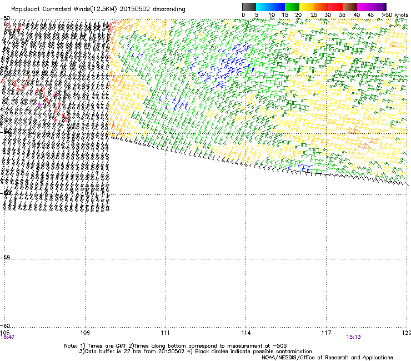
Task: Click the latitude label '-50'
Action: click(5, 18)
